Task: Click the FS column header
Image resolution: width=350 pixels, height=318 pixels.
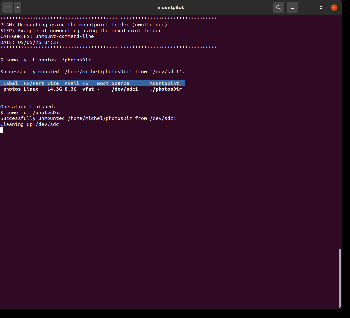Action: (x=85, y=83)
